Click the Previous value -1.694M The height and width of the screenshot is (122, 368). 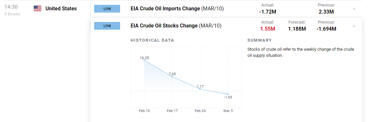point(326,29)
